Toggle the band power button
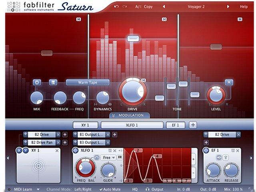 (37, 82)
